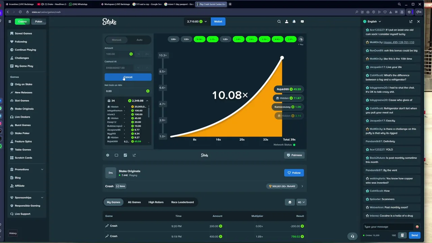Open the user profile icon in header
The image size is (432, 243).
287,22
